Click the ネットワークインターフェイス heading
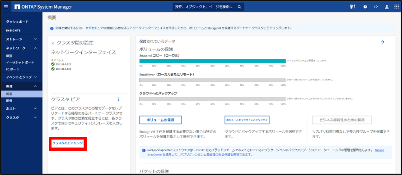 coord(84,52)
